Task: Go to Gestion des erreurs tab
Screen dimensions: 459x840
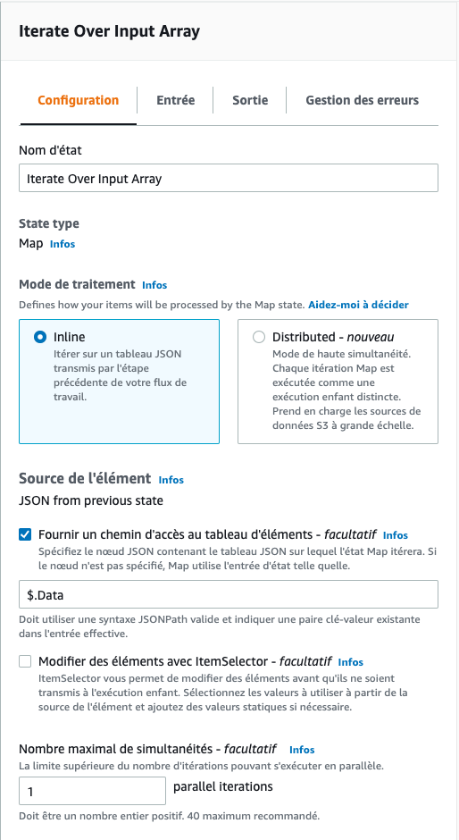Action: point(362,100)
